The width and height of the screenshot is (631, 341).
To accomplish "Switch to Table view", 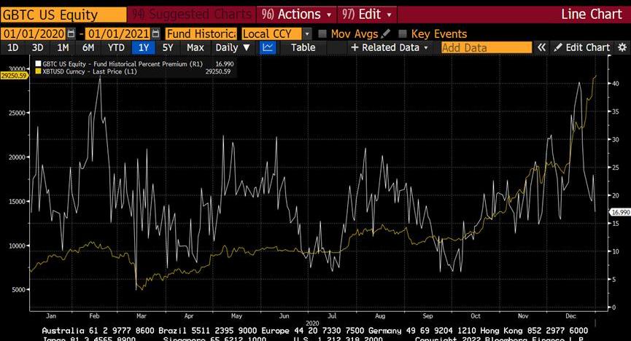I will click(x=303, y=47).
